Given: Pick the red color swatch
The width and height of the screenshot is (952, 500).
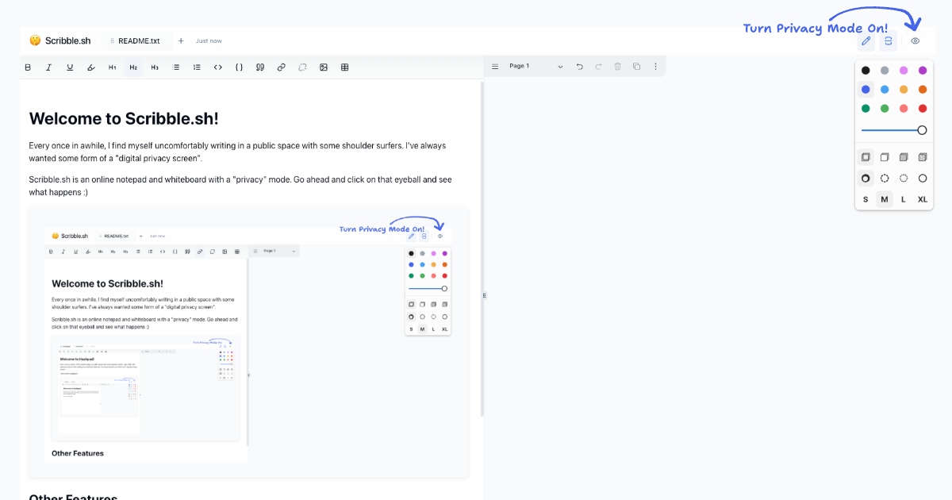Looking at the screenshot, I should pyautogui.click(x=923, y=109).
